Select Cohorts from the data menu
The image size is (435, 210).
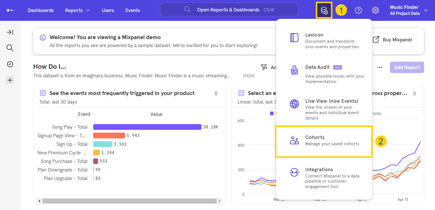[x=324, y=140]
